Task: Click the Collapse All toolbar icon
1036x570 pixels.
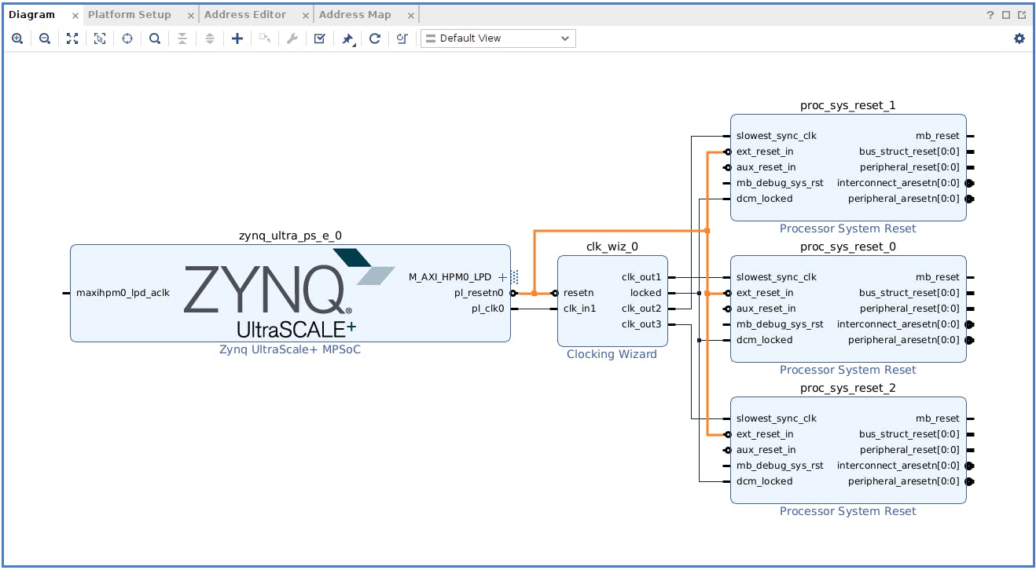Action: [x=182, y=38]
